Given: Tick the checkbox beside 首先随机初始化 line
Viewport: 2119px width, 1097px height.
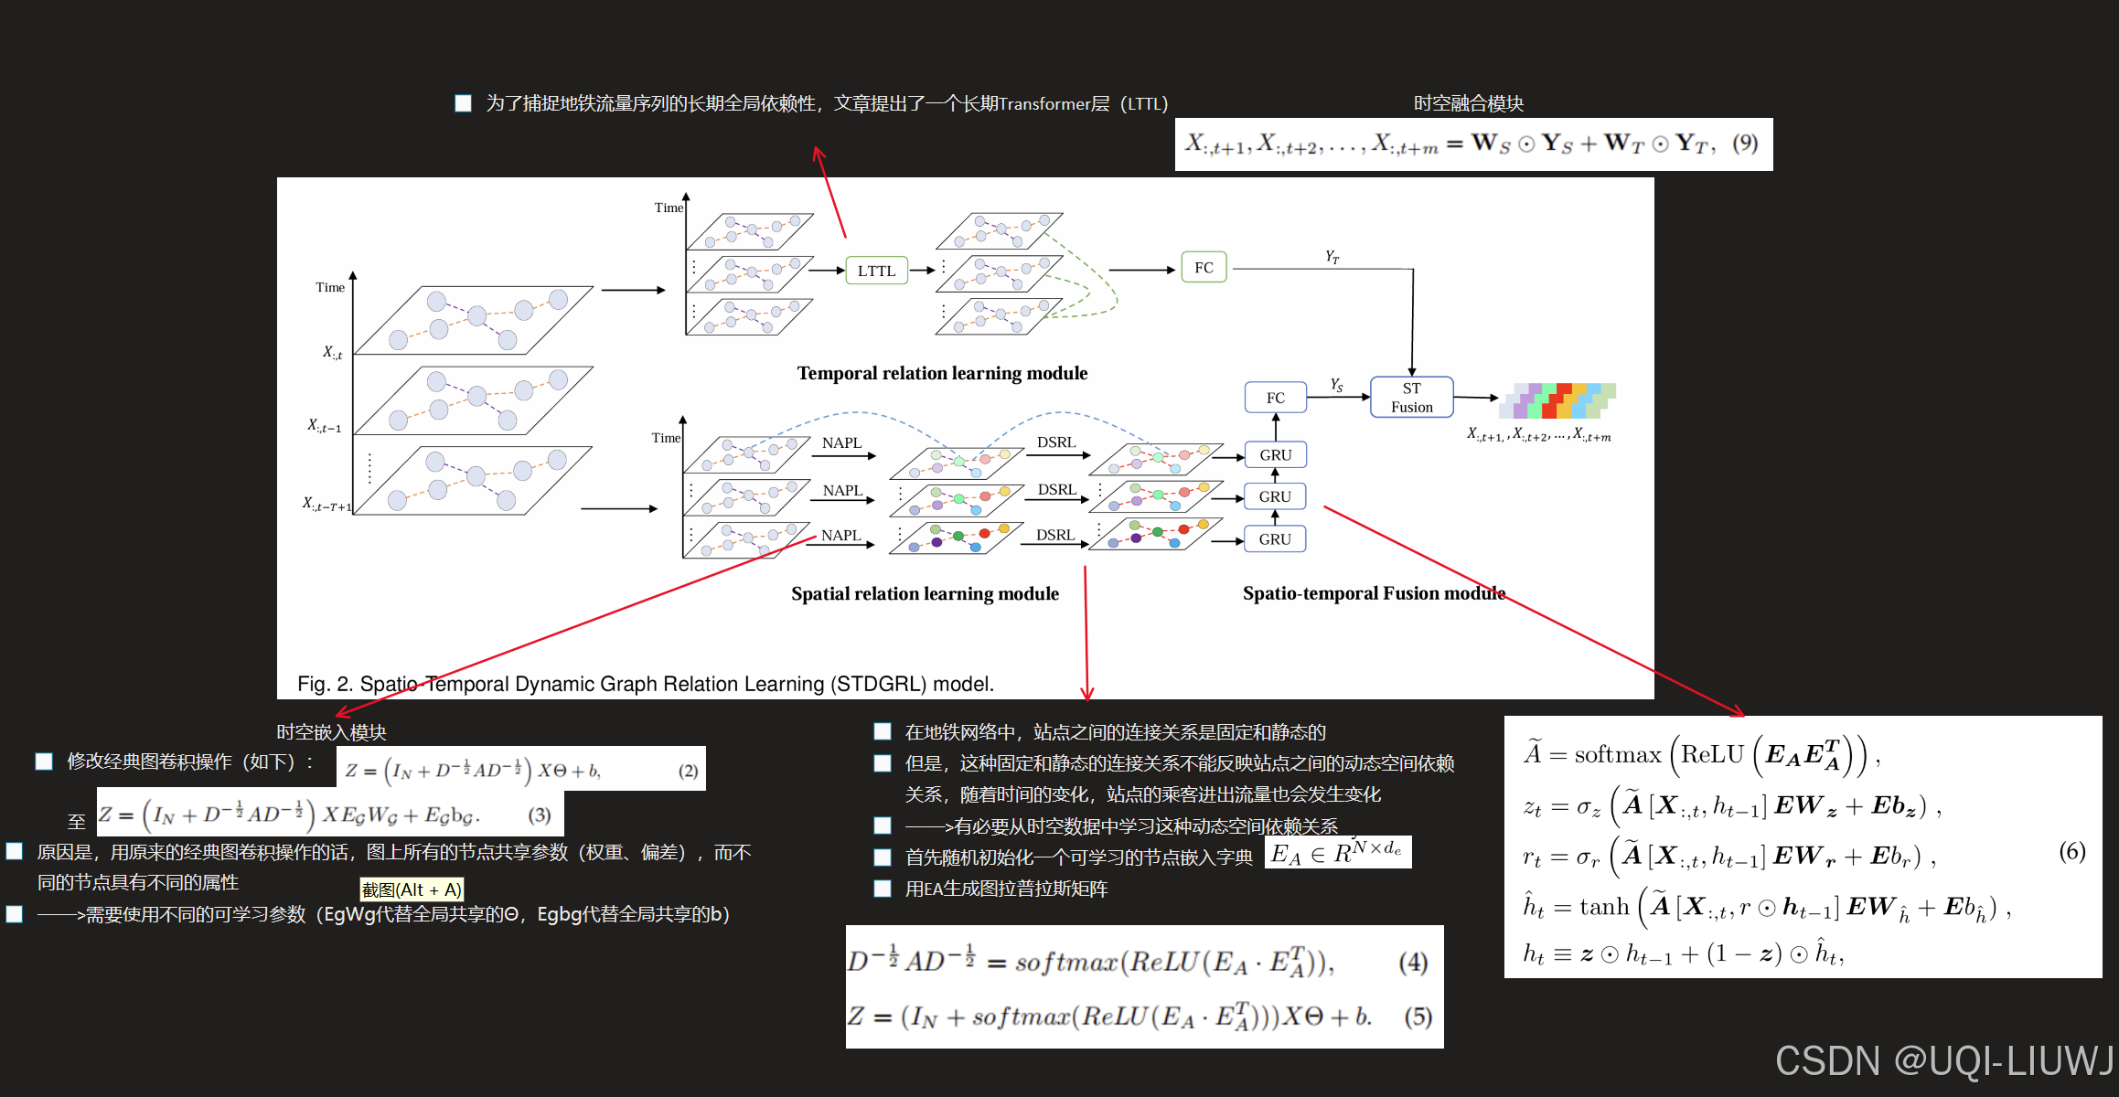Looking at the screenshot, I should point(883,857).
